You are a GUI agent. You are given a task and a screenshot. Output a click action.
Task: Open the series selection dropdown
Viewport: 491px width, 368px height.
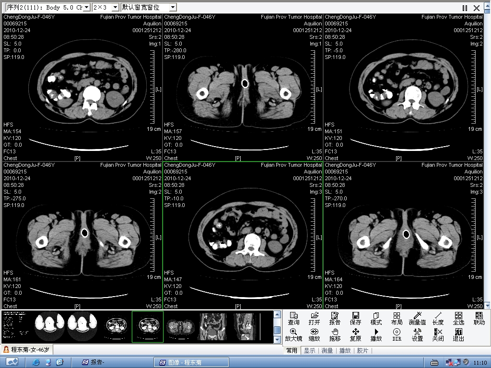tap(87, 7)
